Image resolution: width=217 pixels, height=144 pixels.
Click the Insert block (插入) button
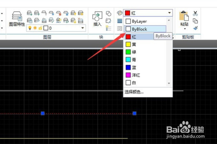(x=97, y=19)
